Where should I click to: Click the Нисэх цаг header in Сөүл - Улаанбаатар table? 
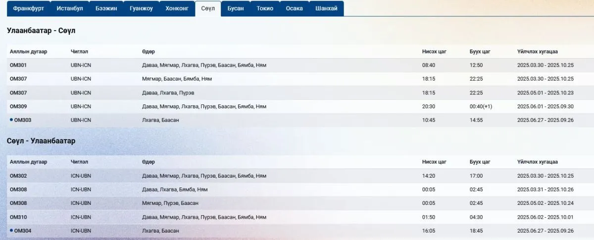[x=434, y=162]
